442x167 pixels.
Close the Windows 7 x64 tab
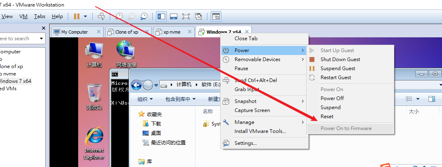point(247,32)
